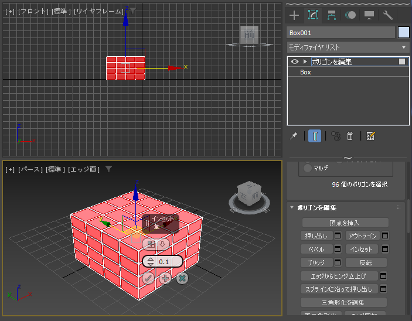Viewport: 412px width, 321px height.
Task: Select the Box entry in modifier stack
Action: pyautogui.click(x=305, y=72)
